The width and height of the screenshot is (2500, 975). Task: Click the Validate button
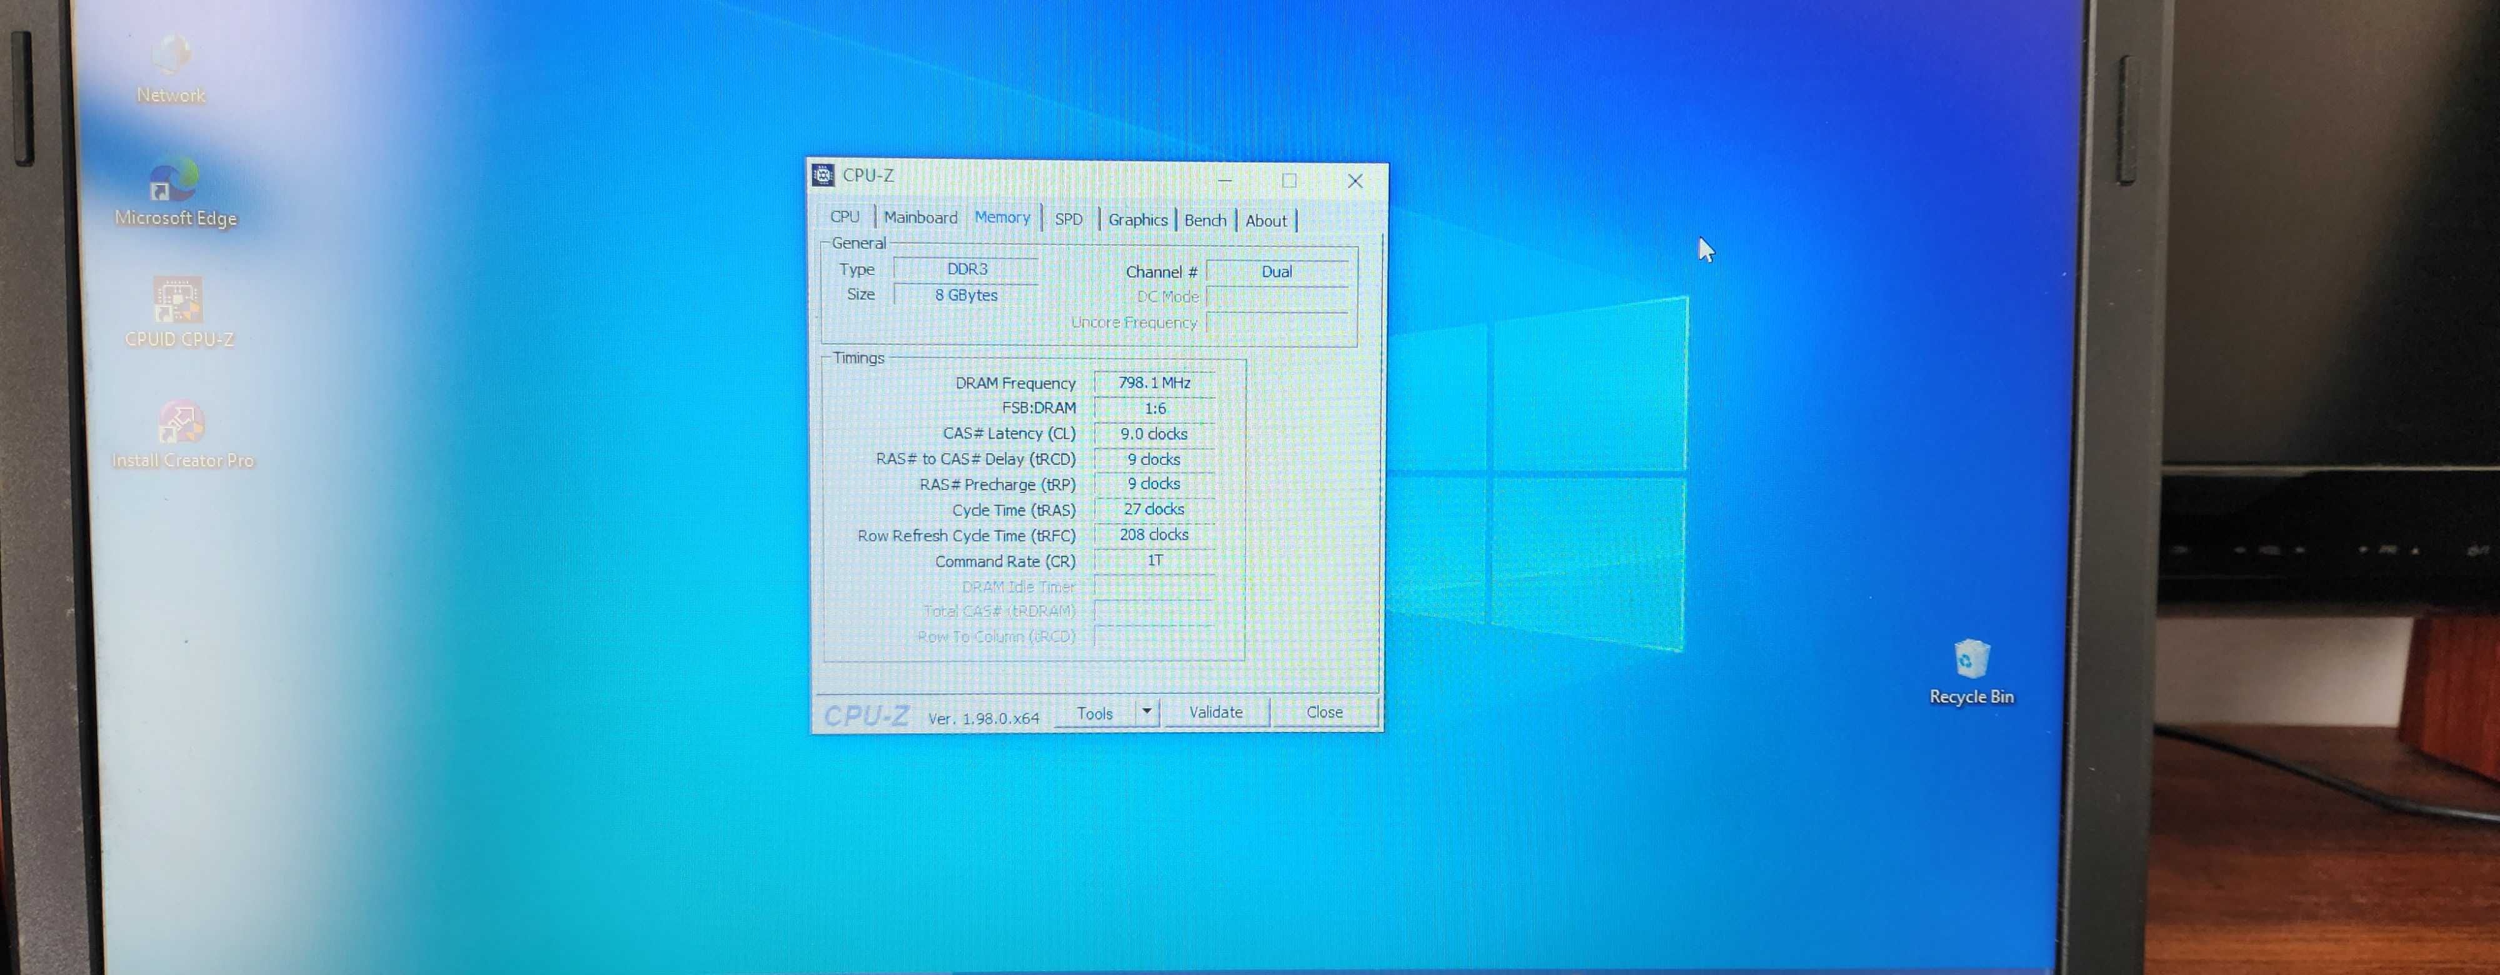coord(1216,712)
